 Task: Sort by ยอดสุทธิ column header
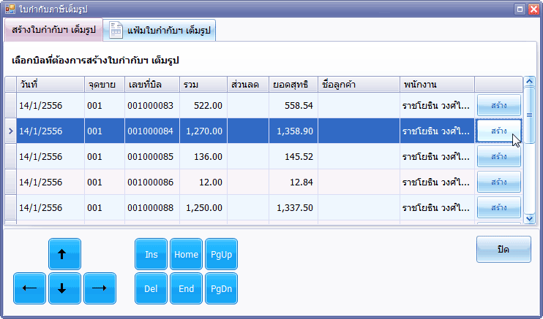tap(291, 84)
